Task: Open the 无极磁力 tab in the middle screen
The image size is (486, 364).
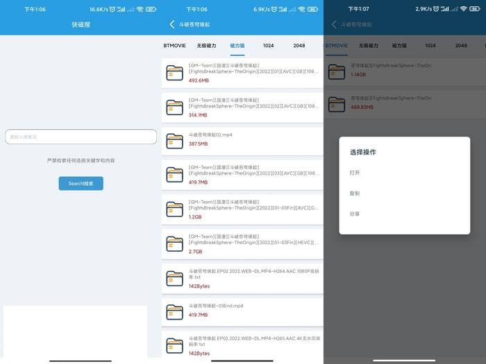Action: tap(206, 46)
